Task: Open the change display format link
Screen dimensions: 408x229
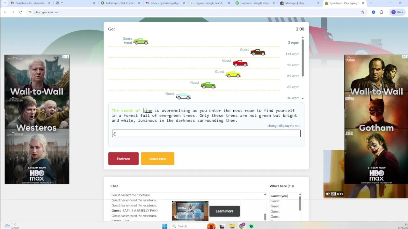Action: pos(284,126)
